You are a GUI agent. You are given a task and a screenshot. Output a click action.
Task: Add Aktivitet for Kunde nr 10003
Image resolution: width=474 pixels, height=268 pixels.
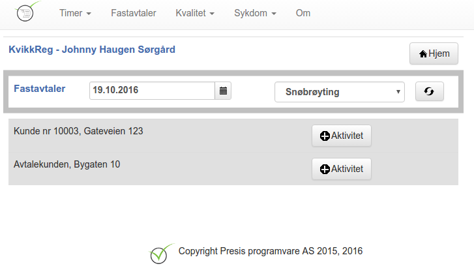(342, 136)
